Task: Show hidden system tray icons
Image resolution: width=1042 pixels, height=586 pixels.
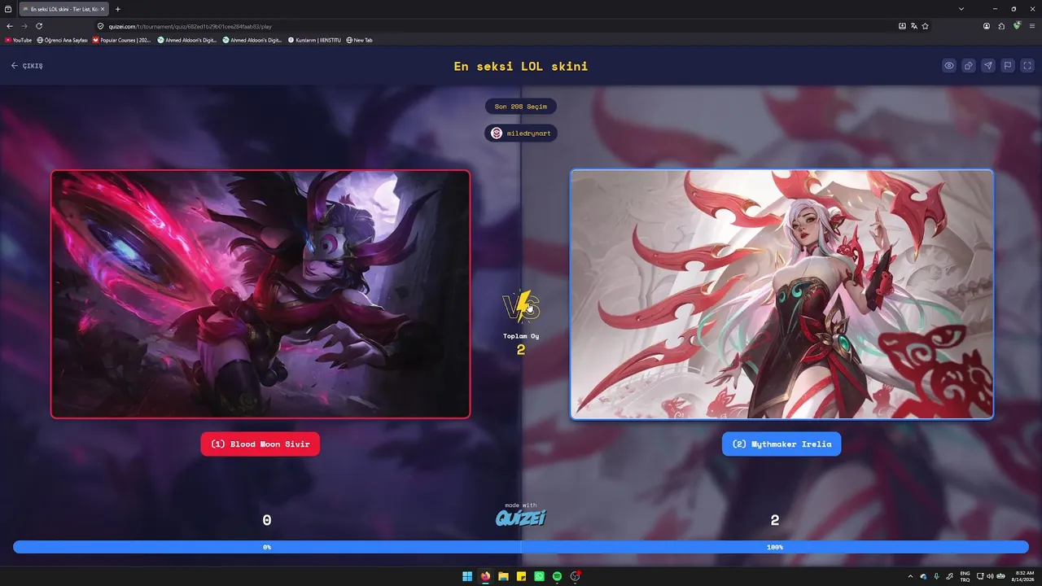Action: coord(910,576)
